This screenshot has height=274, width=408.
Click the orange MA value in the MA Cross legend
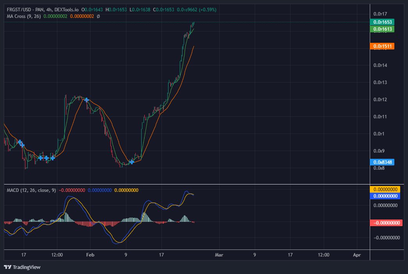click(x=82, y=16)
